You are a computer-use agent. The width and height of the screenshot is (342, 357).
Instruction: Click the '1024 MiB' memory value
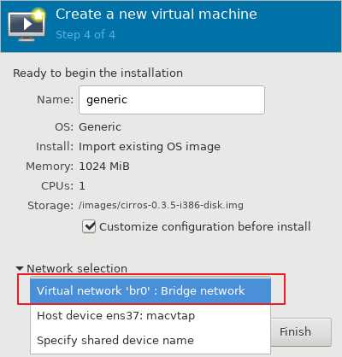[x=104, y=166]
